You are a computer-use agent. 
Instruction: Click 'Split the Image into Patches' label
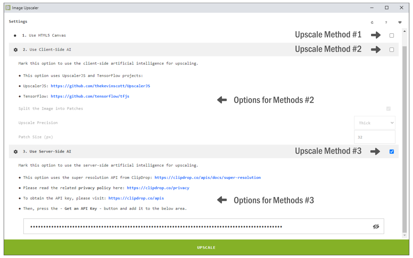pyautogui.click(x=51, y=109)
